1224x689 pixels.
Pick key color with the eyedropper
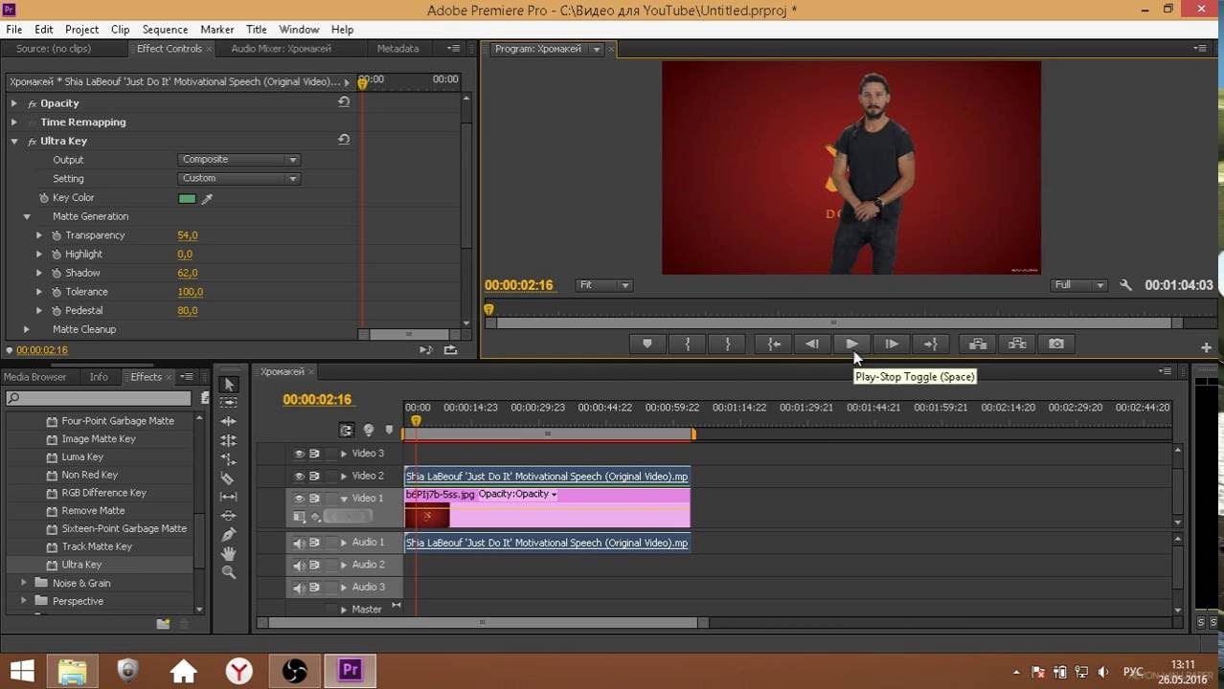tap(207, 198)
